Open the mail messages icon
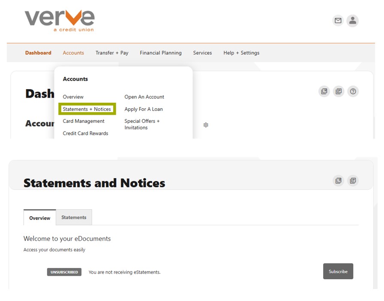The image size is (384, 301). pos(338,21)
